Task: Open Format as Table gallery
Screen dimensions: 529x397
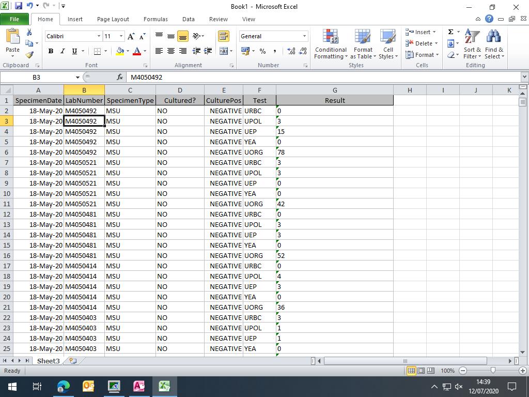Action: tap(363, 44)
